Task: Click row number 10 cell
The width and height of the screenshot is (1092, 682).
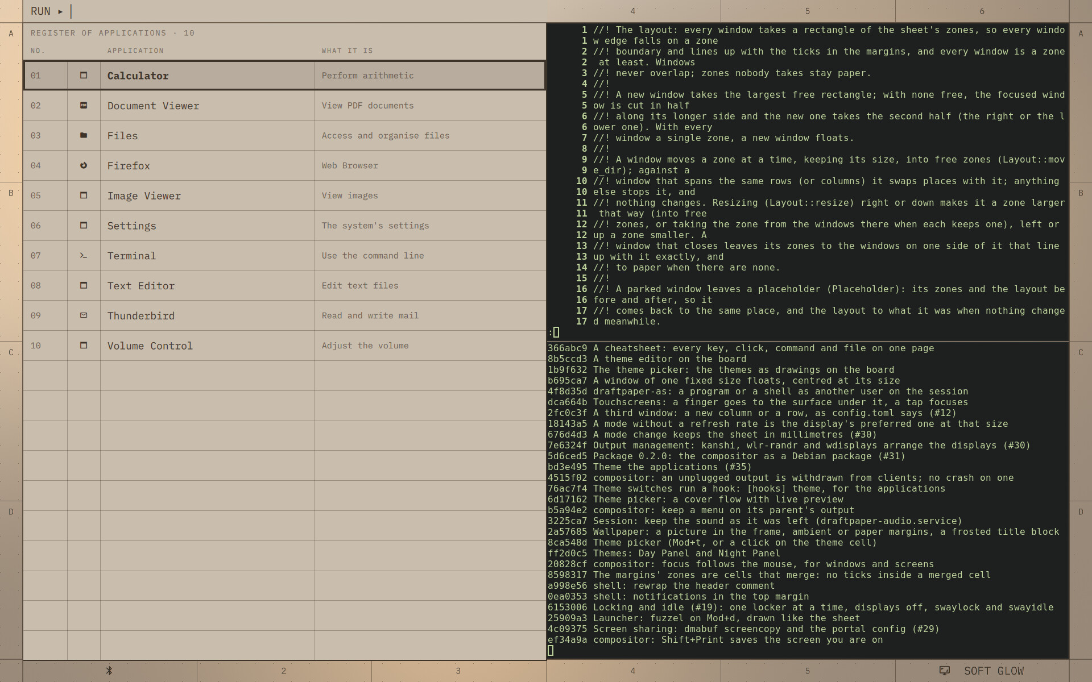Action: (45, 346)
